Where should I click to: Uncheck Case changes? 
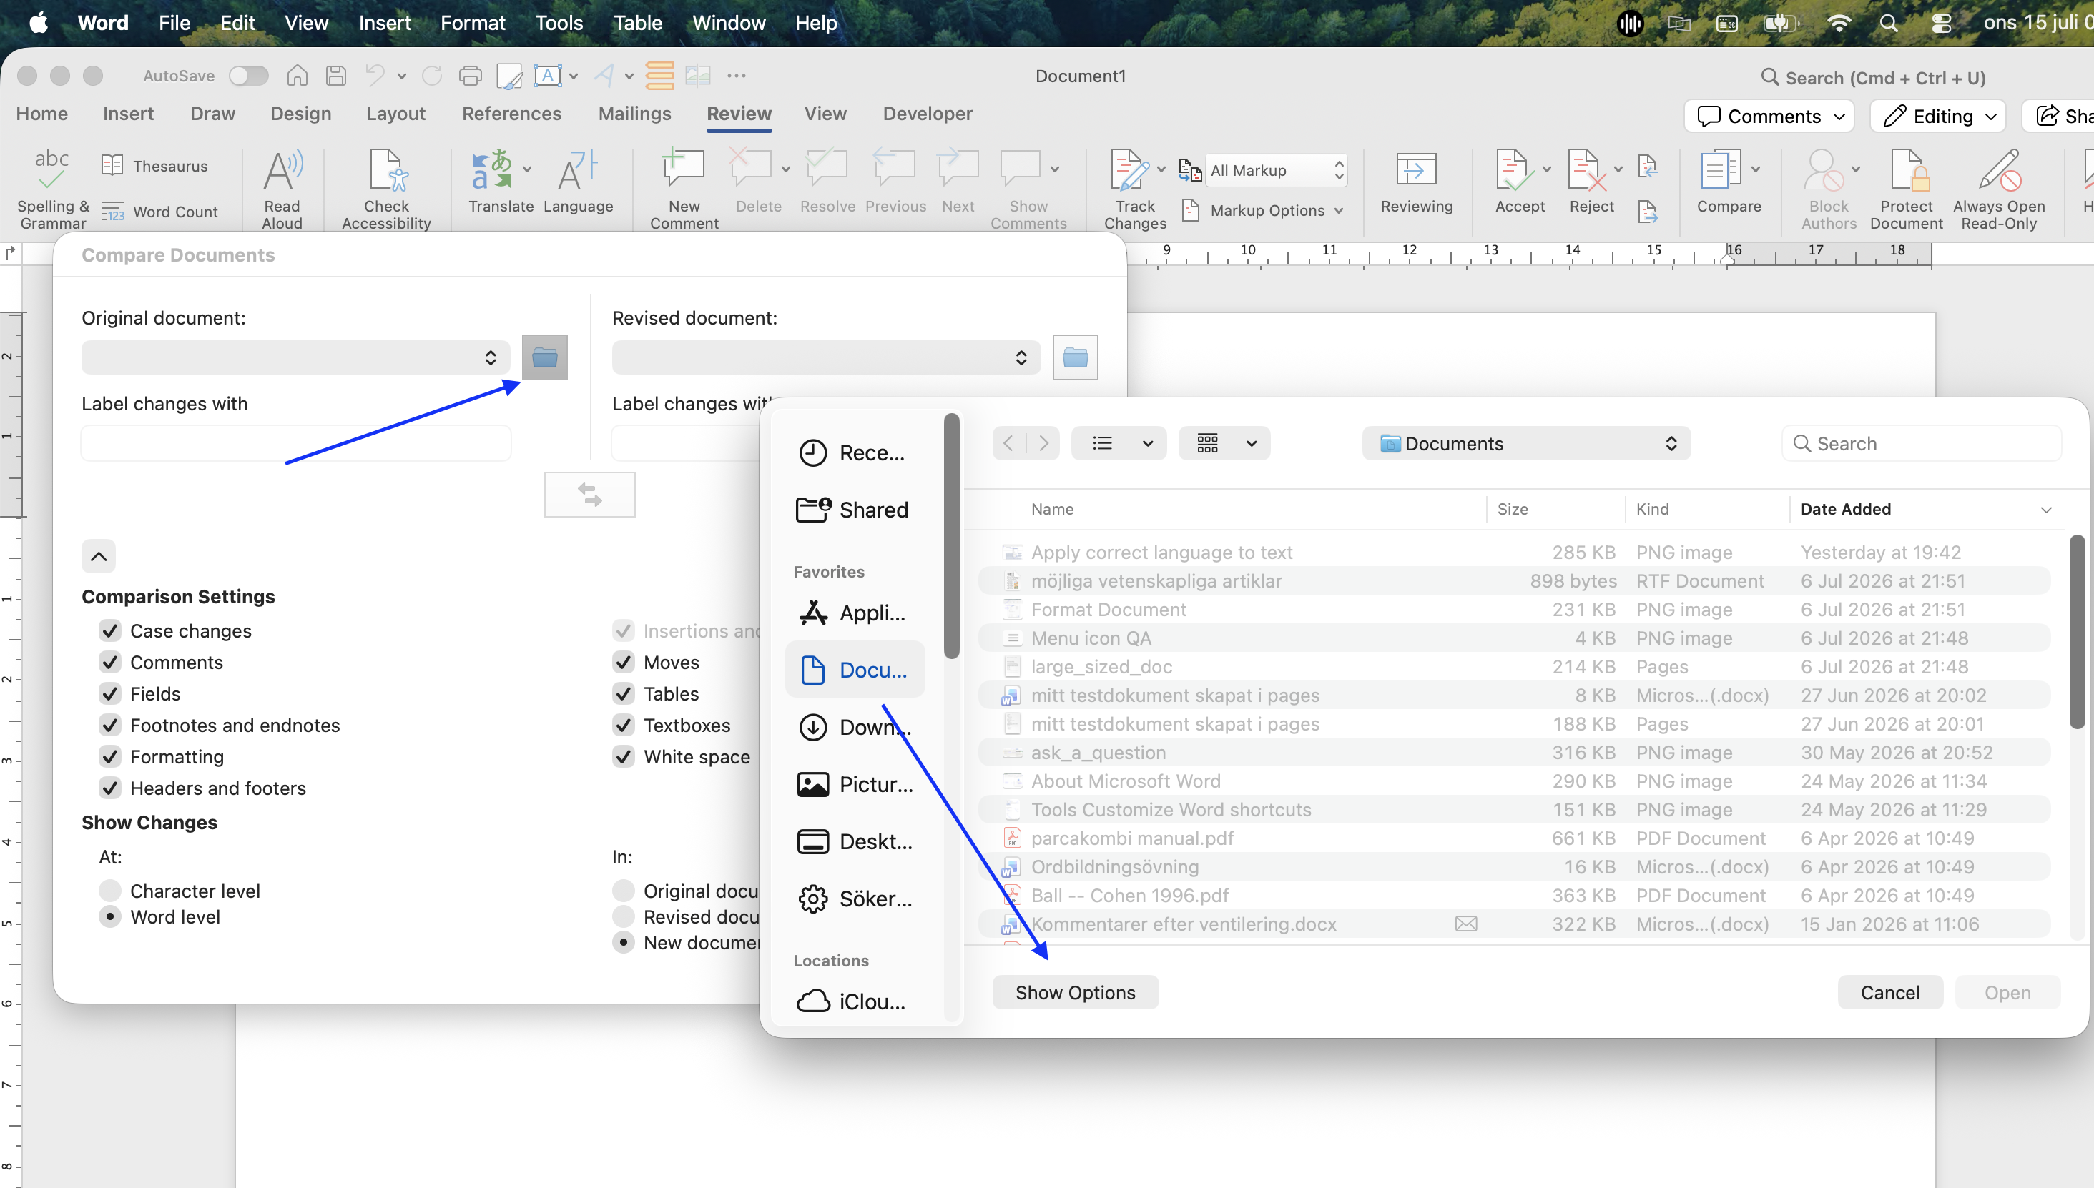tap(110, 630)
